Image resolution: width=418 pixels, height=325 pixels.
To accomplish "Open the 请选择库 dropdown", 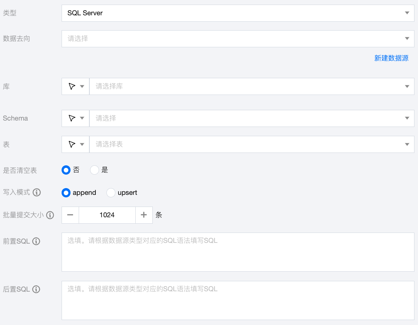I will pyautogui.click(x=251, y=86).
